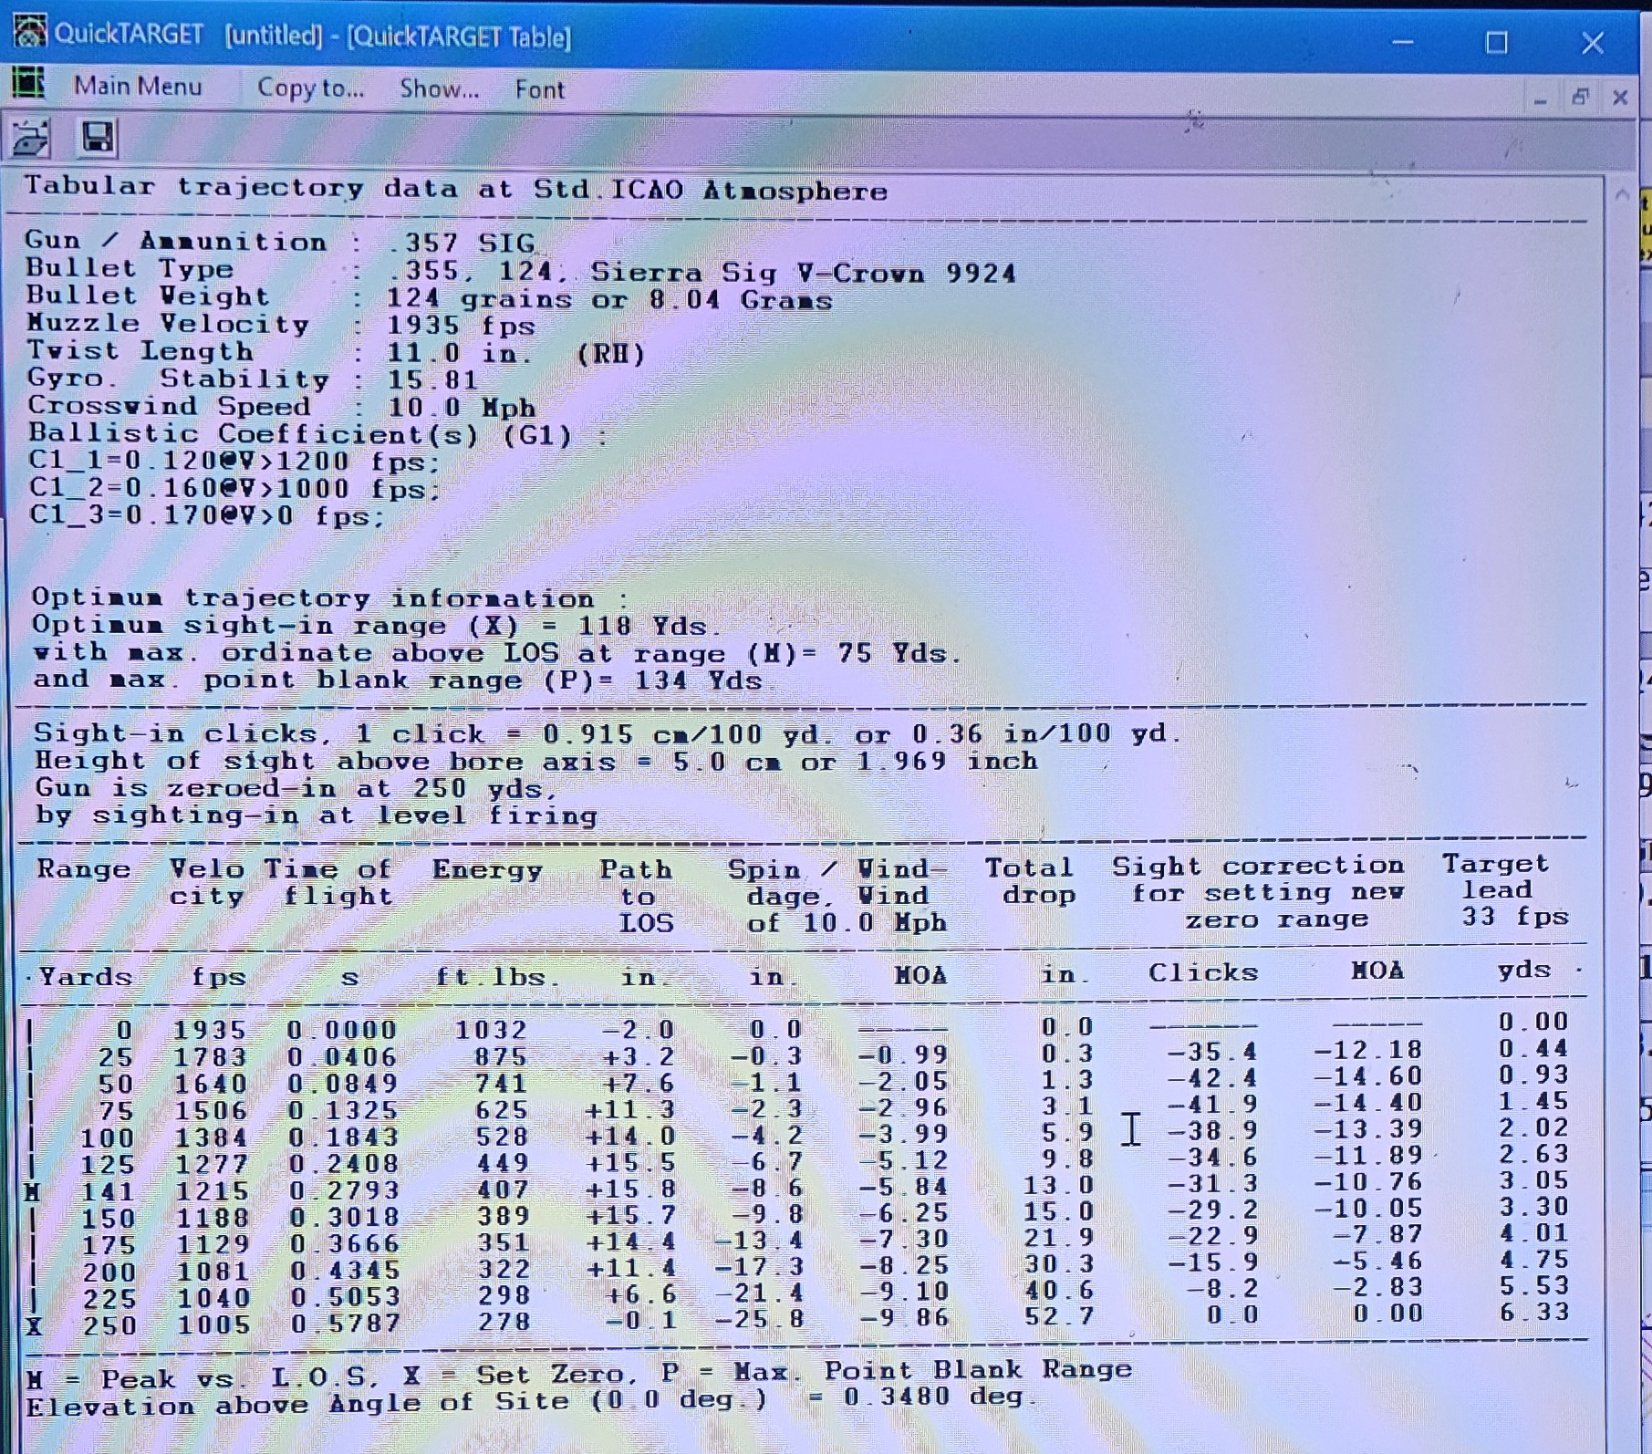Click 'Sierra Sig V-Crown 9924' bullet type
Image resolution: width=1652 pixels, height=1454 pixels.
coord(803,273)
